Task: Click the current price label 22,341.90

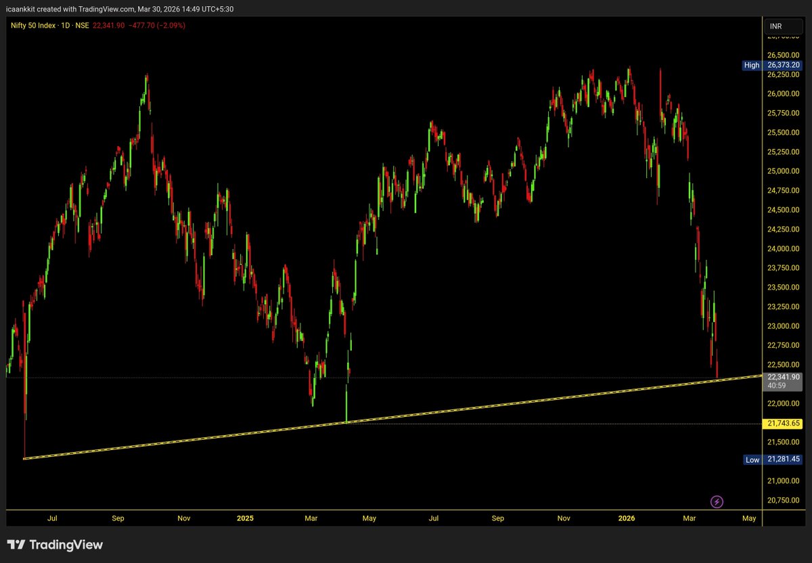Action: point(784,376)
